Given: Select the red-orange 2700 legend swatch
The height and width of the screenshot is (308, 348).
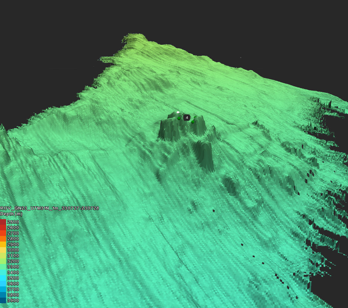Looking at the screenshot, I should [x=3, y=233].
